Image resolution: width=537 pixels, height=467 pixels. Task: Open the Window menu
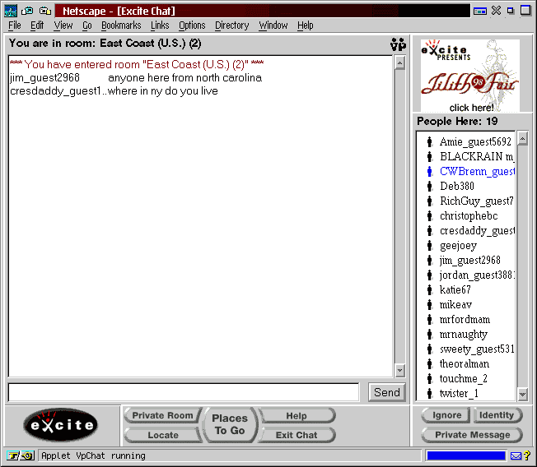(x=273, y=25)
